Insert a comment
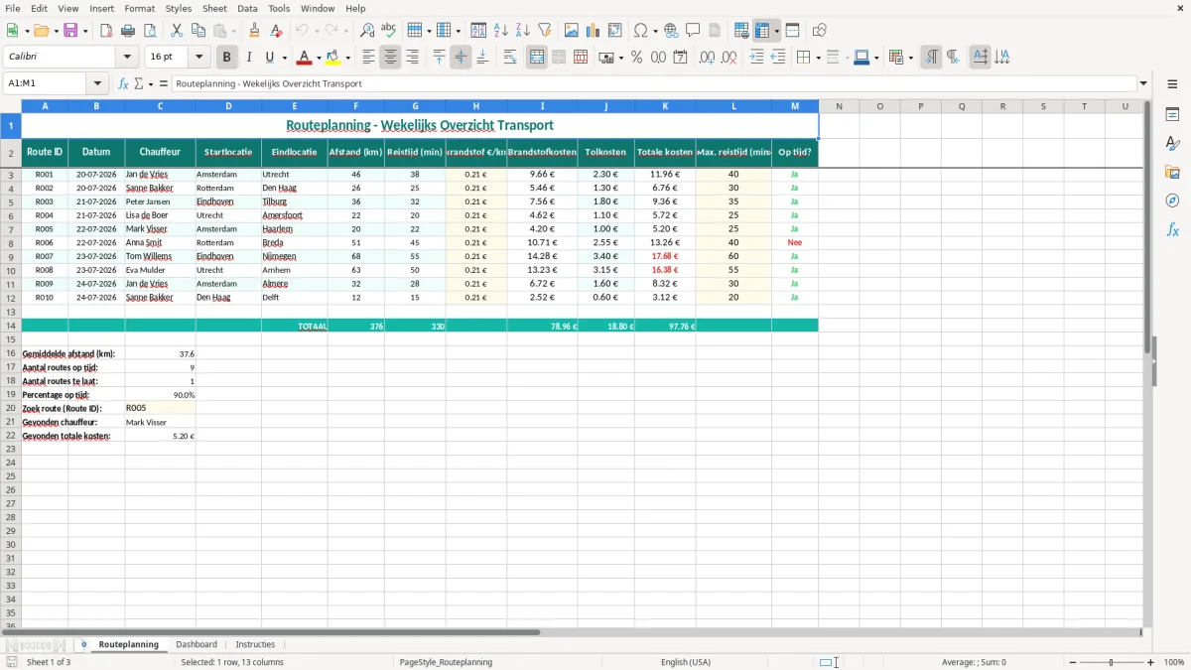 (x=694, y=31)
